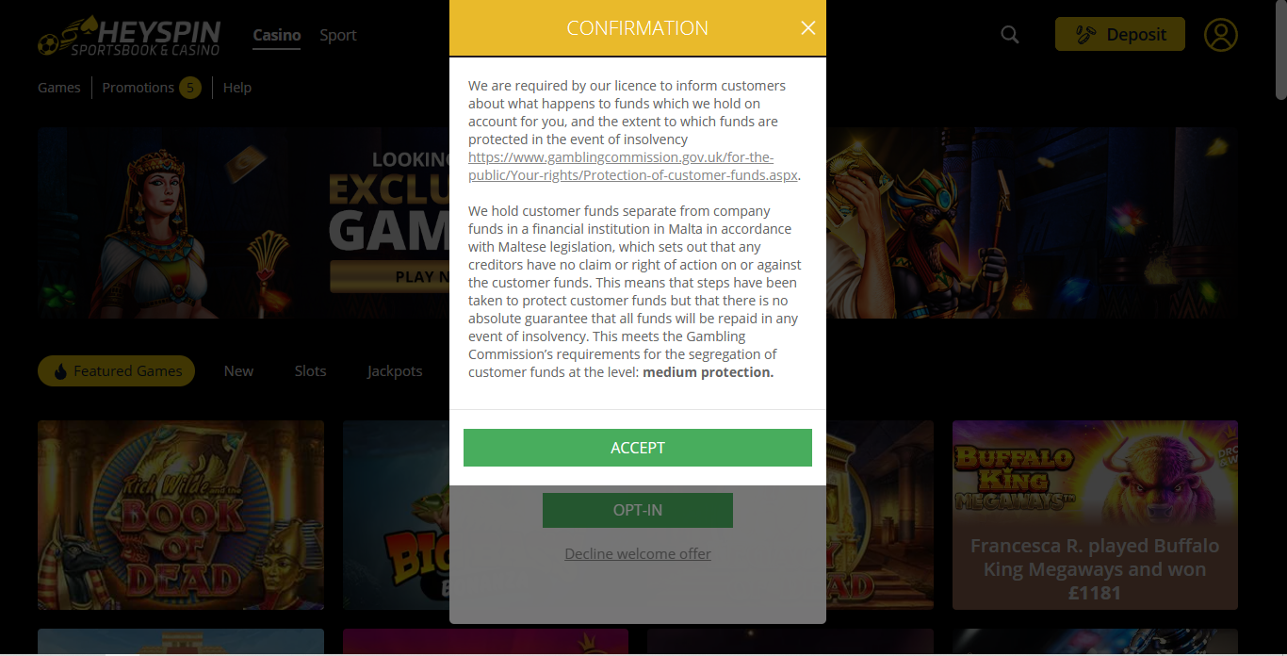Click the CONFIRMATION dialog title
The image size is (1287, 656).
point(638,28)
